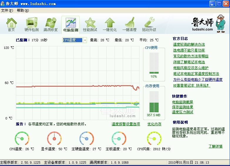The height and width of the screenshot is (166, 230).
Task: Open 常见的散热方法有哪些 link
Action: pos(191,56)
